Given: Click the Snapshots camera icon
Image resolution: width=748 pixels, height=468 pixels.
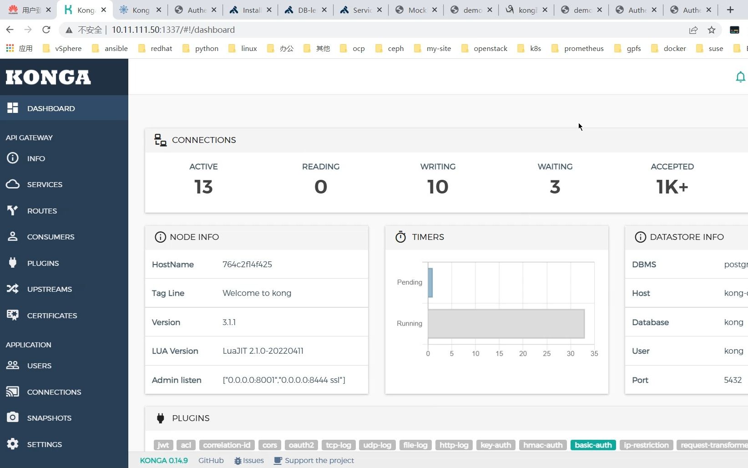Looking at the screenshot, I should coord(13,417).
